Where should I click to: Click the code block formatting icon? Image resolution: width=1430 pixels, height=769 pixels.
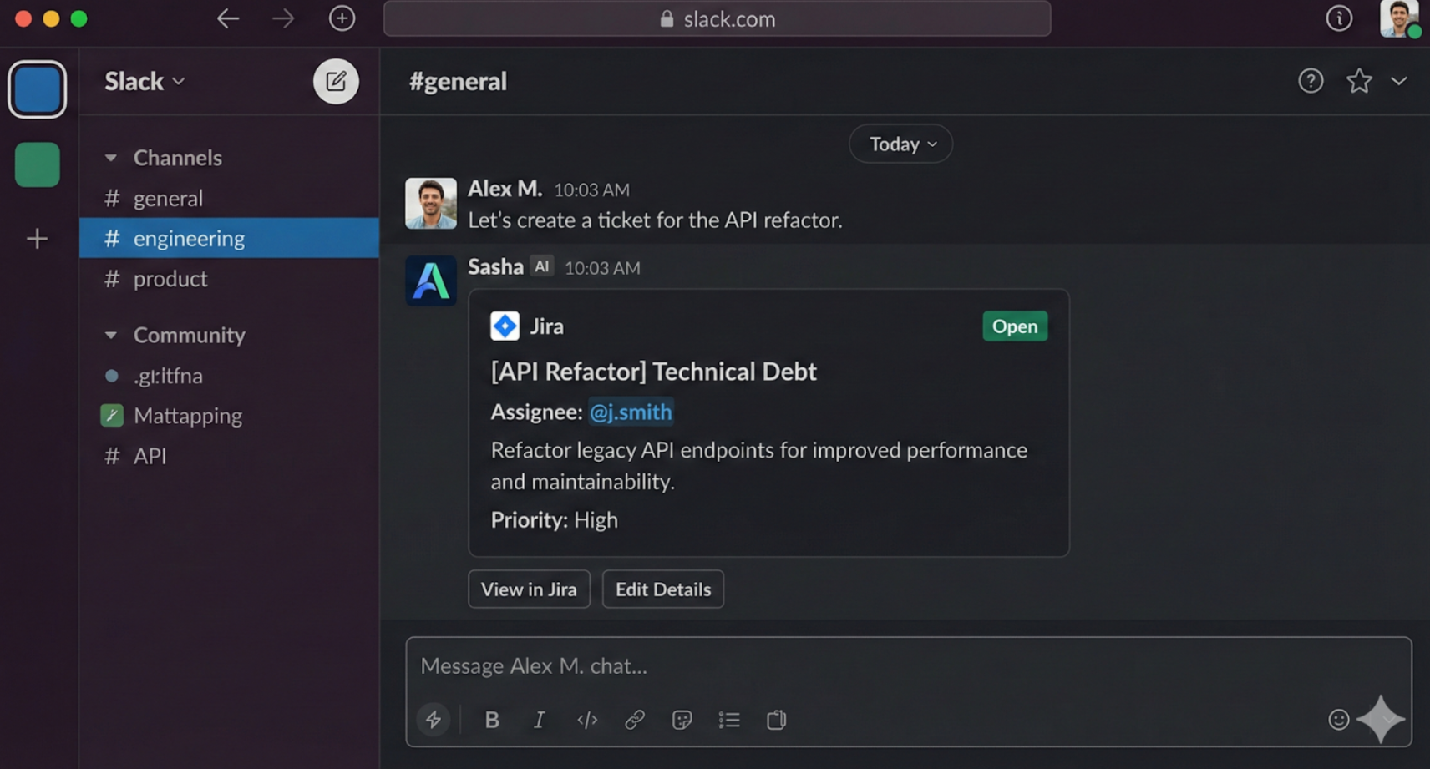[x=587, y=720]
